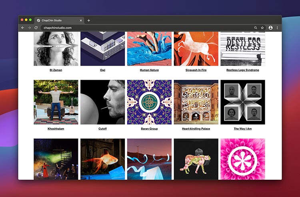Screen dimensions: 300x197
Task: Click the Heart-kindling Palace building thumbnail
Action: click(196, 102)
